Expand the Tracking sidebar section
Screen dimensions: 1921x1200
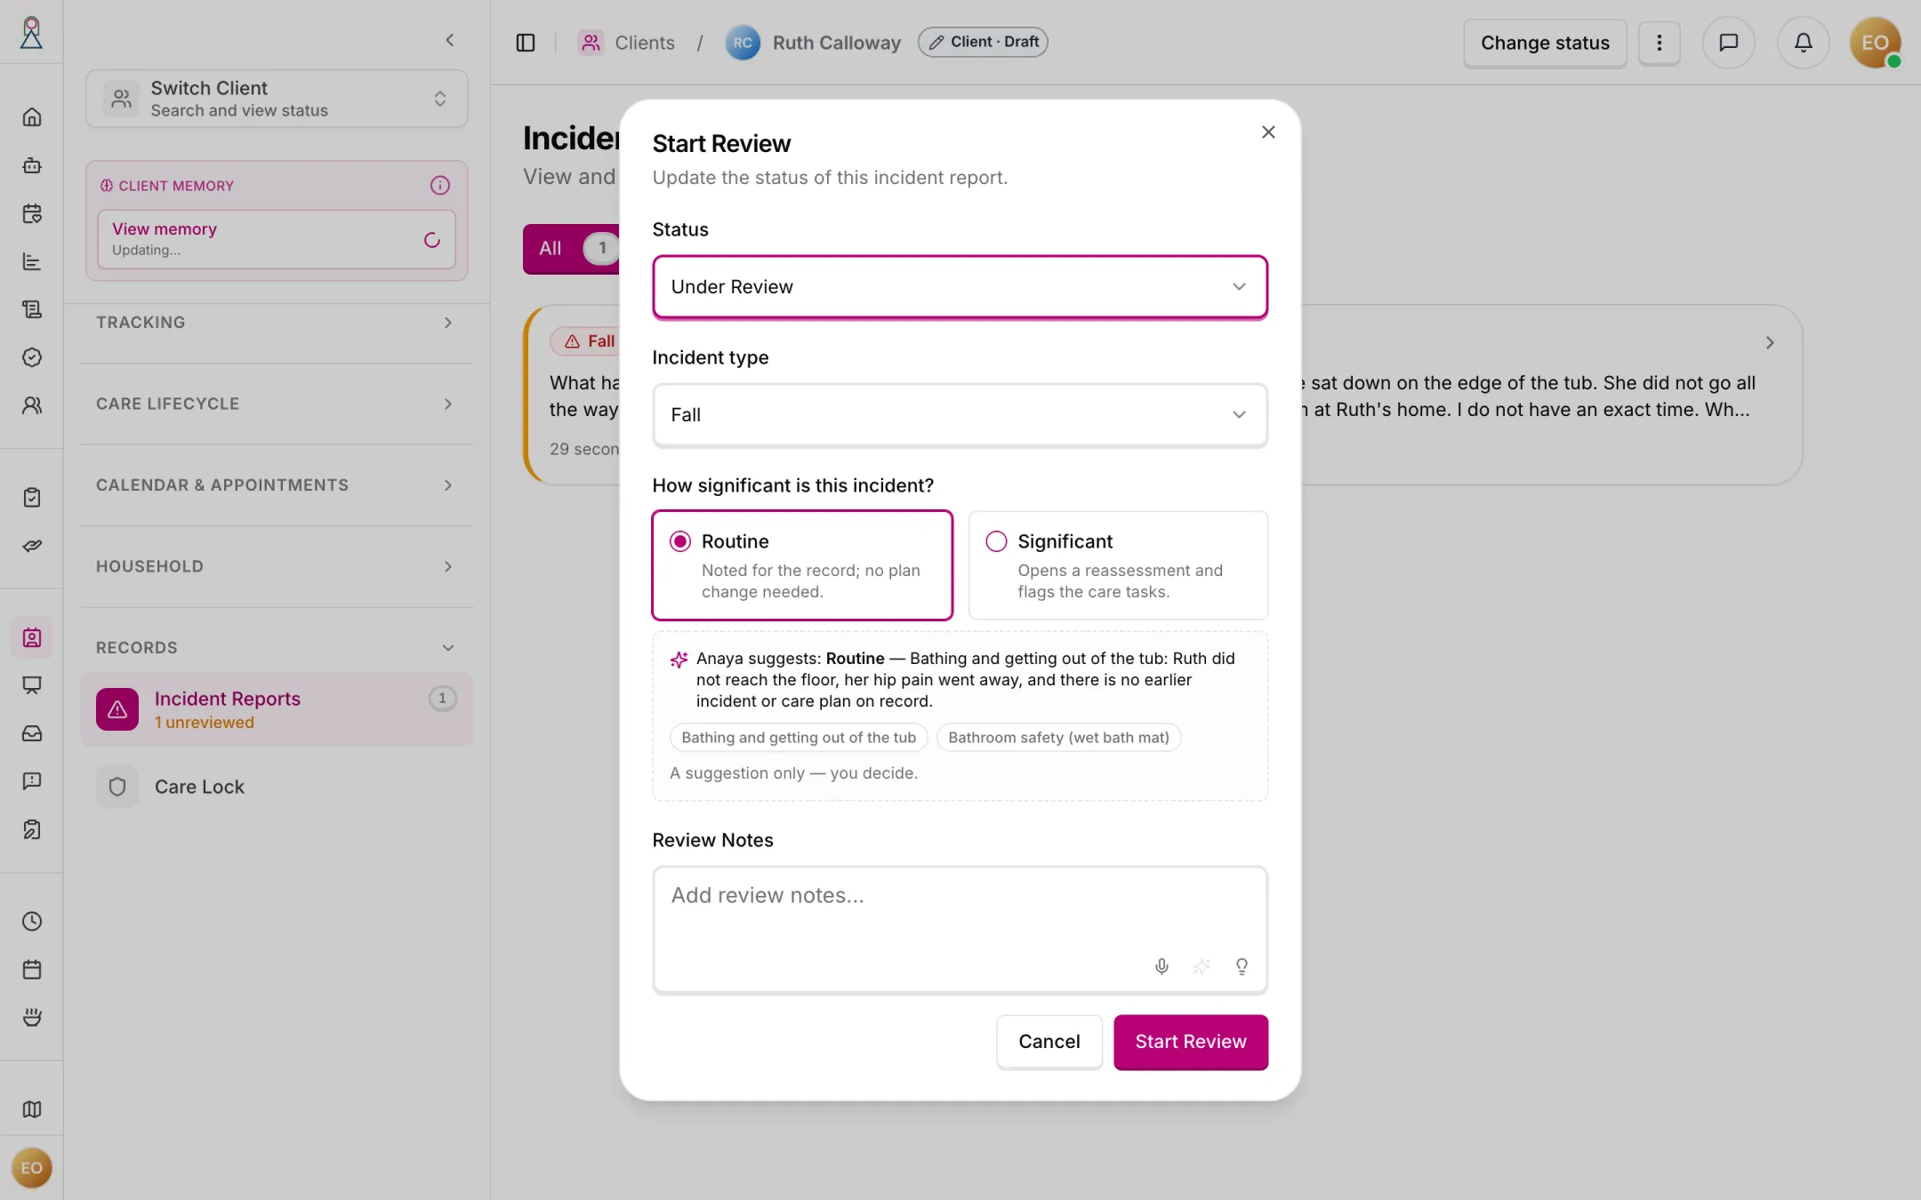click(276, 323)
